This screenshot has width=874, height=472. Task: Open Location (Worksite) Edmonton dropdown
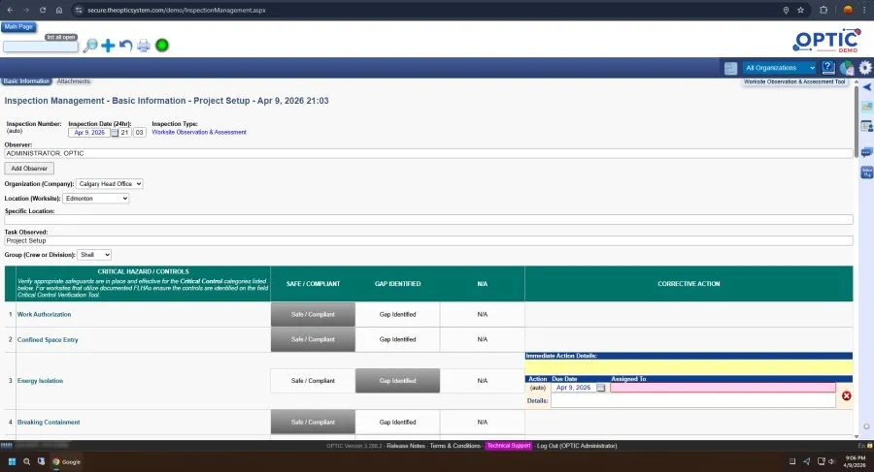click(x=96, y=198)
